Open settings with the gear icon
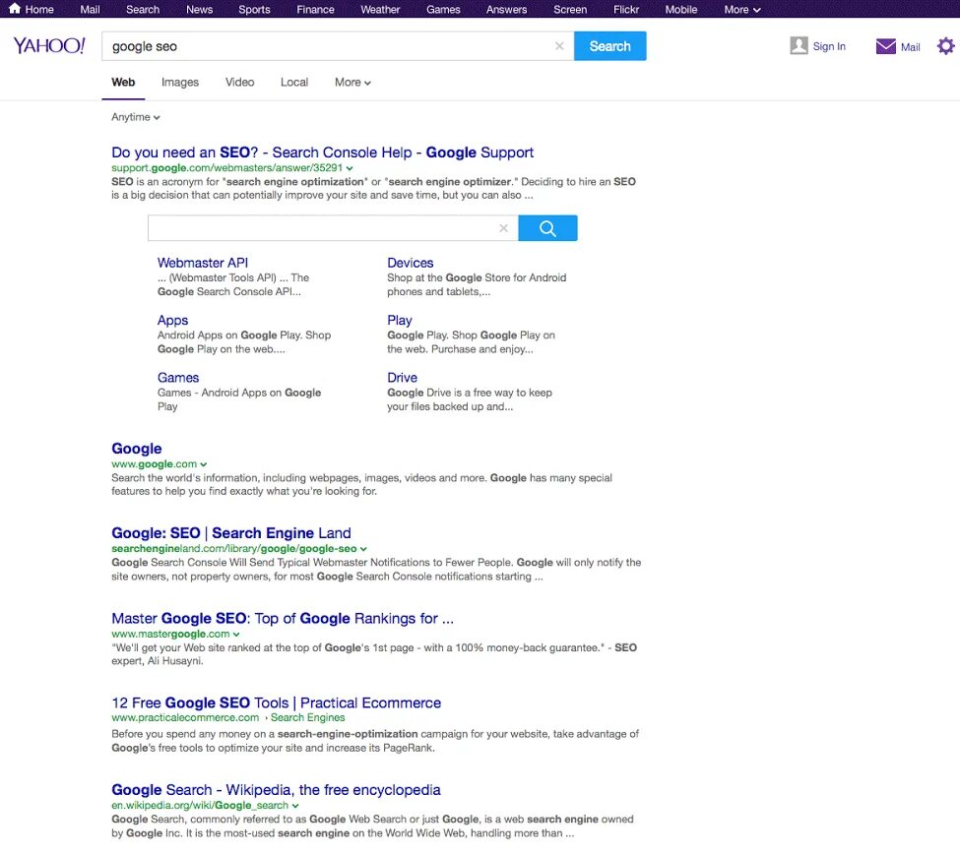 (x=945, y=45)
